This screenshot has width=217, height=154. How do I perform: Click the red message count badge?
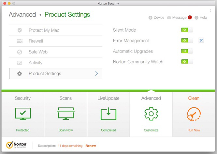point(190,17)
